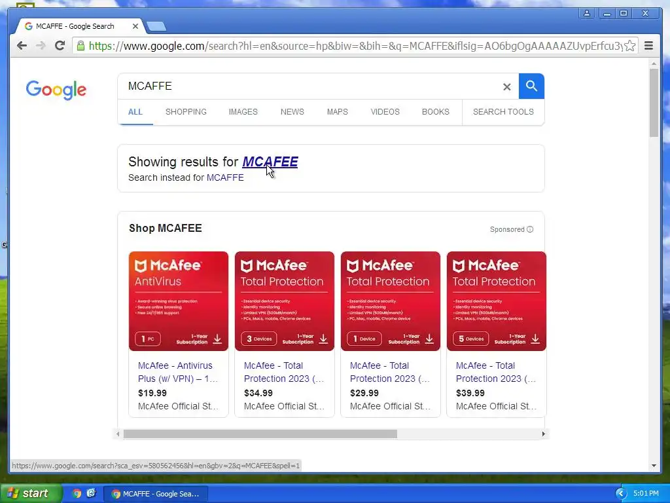670x503 pixels.
Task: Click the horizontal carousel scrollbar thumb
Action: (260, 434)
